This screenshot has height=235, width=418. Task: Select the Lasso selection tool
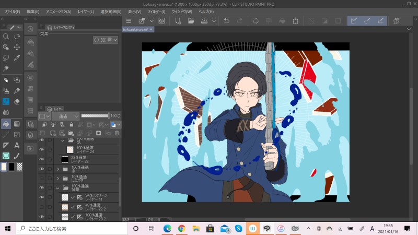[6, 58]
